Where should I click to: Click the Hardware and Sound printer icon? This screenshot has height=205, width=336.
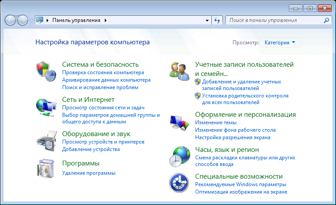[x=47, y=141]
